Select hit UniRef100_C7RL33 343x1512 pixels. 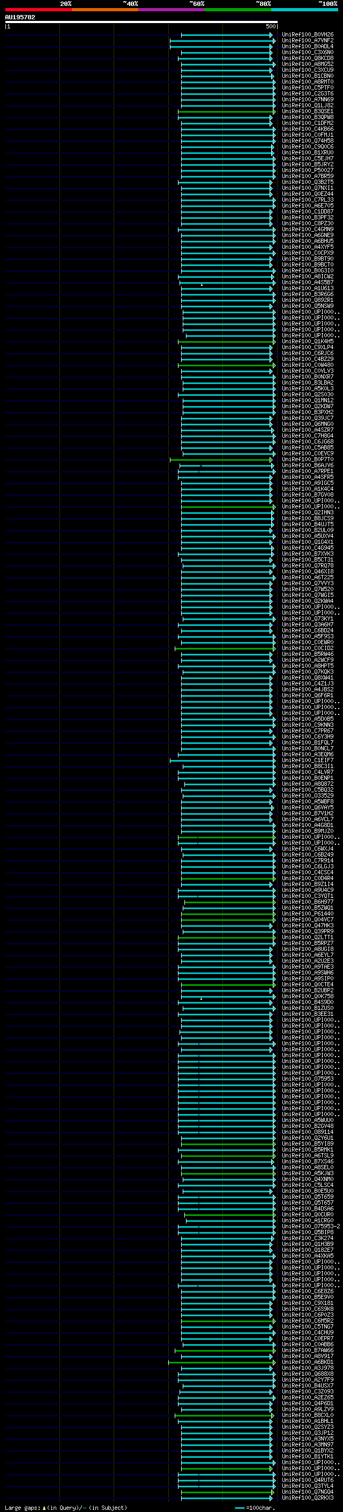coord(307,200)
